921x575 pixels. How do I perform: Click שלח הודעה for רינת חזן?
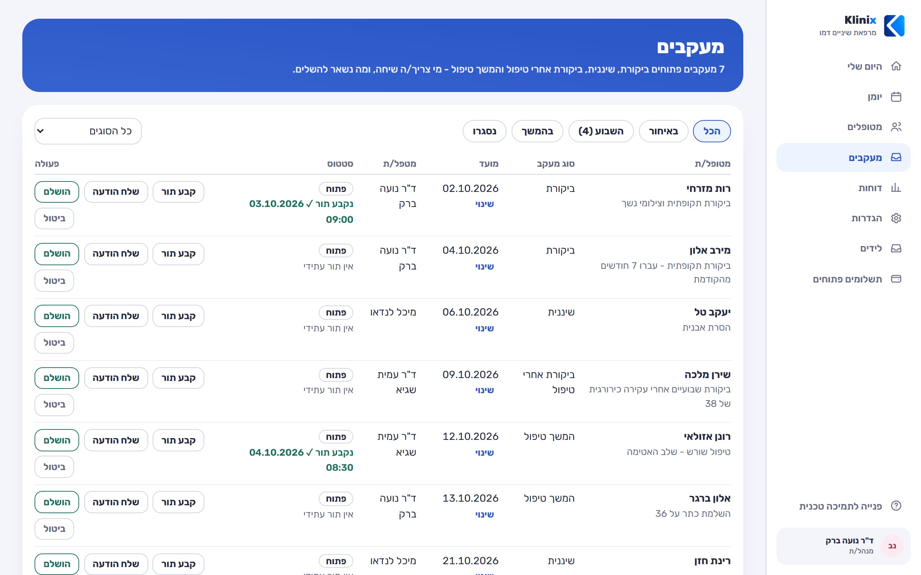click(x=116, y=564)
